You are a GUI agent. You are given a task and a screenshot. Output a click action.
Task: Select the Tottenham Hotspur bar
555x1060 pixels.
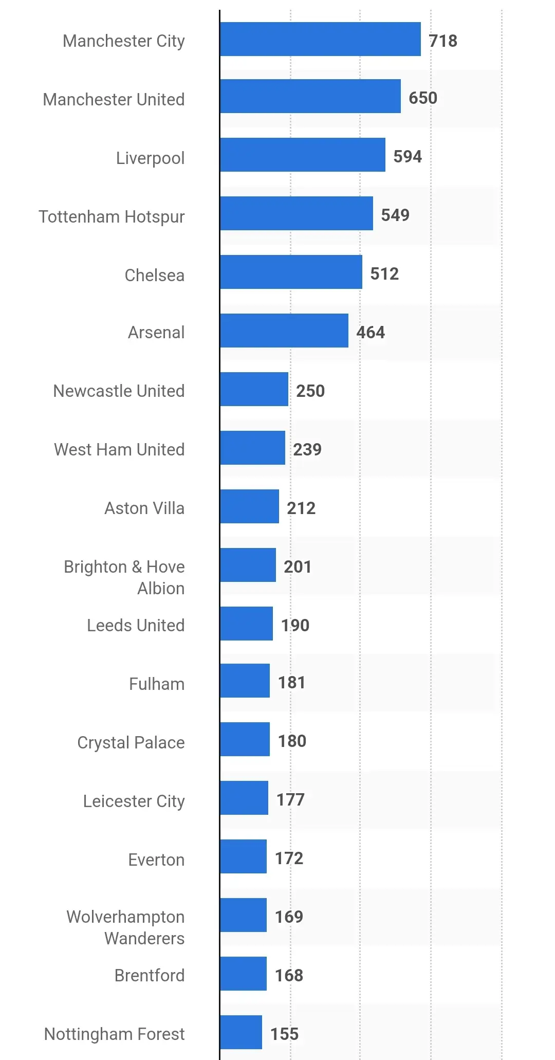(x=296, y=213)
